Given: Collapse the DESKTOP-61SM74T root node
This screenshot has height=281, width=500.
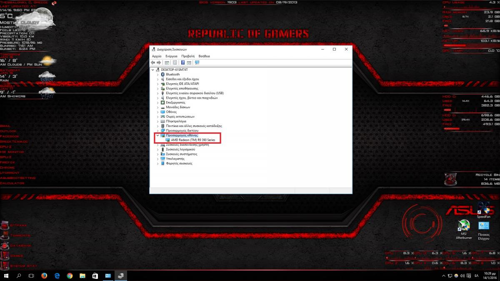Looking at the screenshot, I should pos(153,70).
